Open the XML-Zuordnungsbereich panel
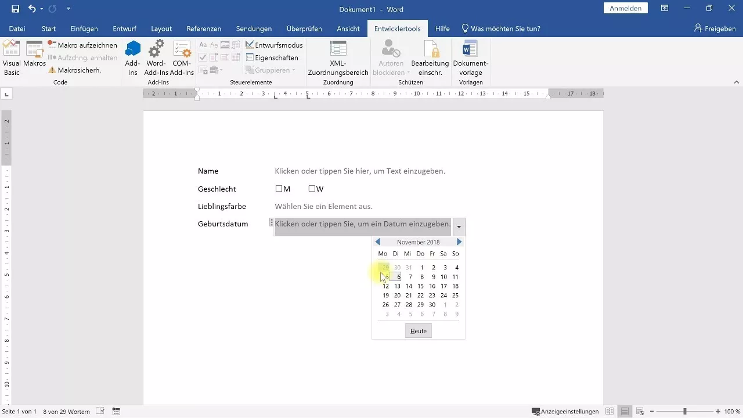Viewport: 743px width, 418px height. coord(338,57)
